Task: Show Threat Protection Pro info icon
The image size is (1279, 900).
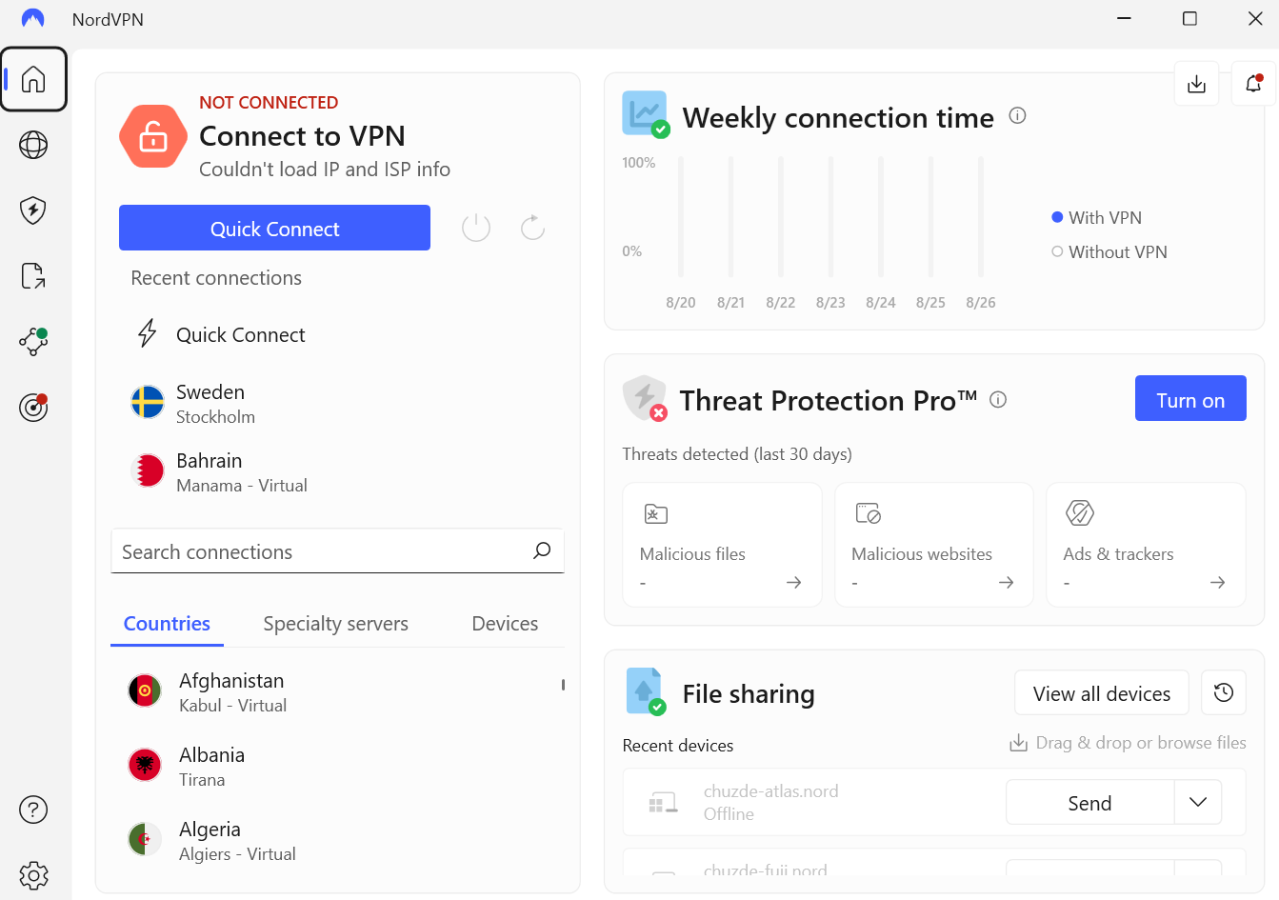Action: (x=998, y=400)
